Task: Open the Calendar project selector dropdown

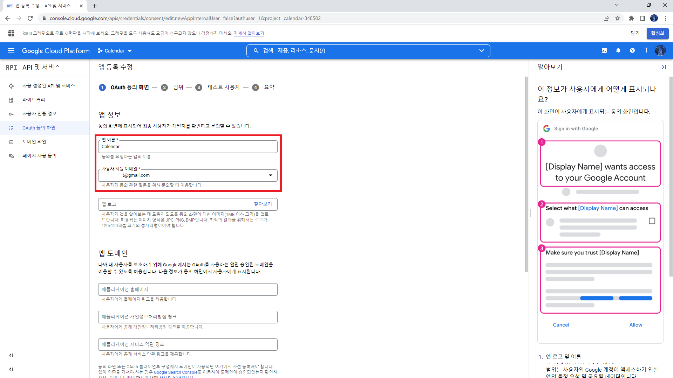Action: tap(115, 51)
